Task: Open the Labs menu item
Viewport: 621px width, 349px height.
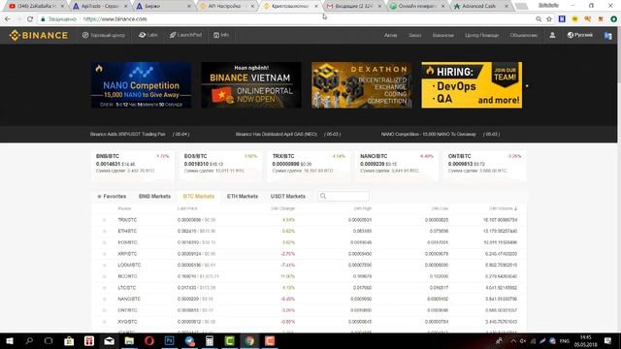Action: point(148,35)
